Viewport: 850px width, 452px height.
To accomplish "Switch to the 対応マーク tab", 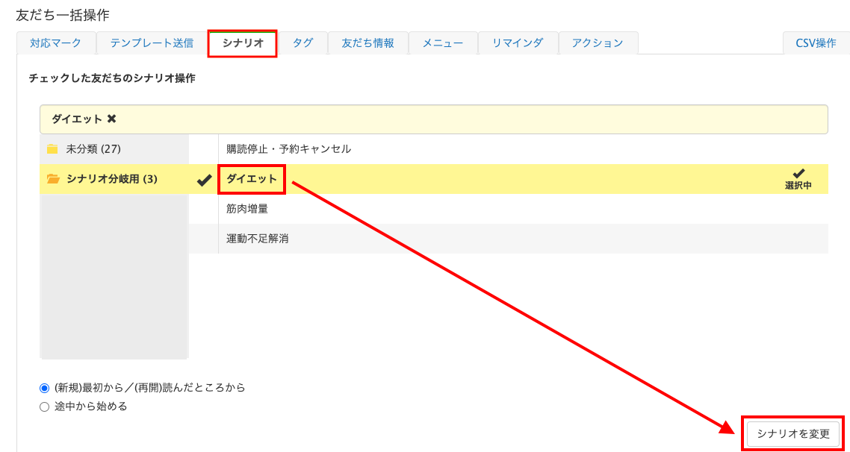I will [56, 43].
